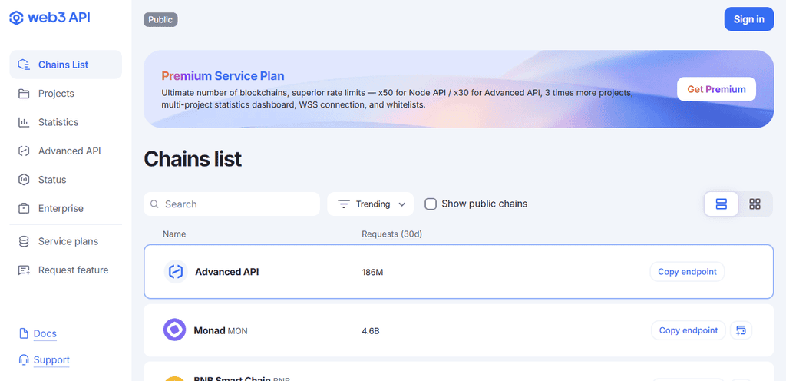Viewport: 786px width, 381px height.
Task: Copy endpoint for Monad
Action: coord(689,330)
